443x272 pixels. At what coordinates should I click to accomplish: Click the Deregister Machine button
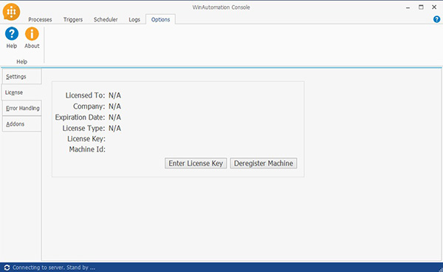[x=264, y=163]
